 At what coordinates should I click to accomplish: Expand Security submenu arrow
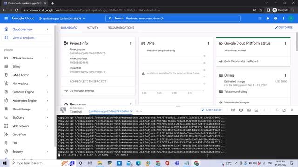(x=47, y=152)
